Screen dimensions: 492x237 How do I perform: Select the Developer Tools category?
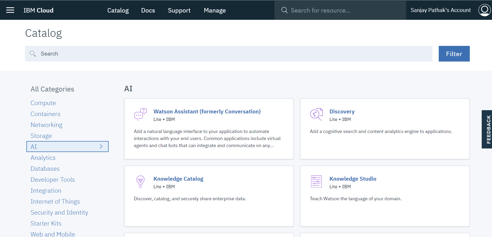pos(53,180)
